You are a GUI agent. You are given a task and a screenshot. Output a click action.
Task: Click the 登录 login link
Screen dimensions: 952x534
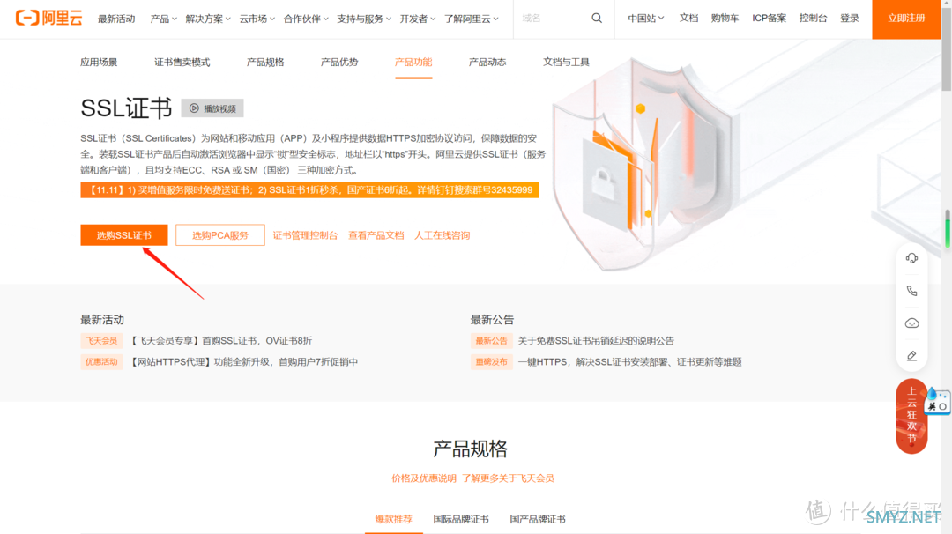coord(850,19)
